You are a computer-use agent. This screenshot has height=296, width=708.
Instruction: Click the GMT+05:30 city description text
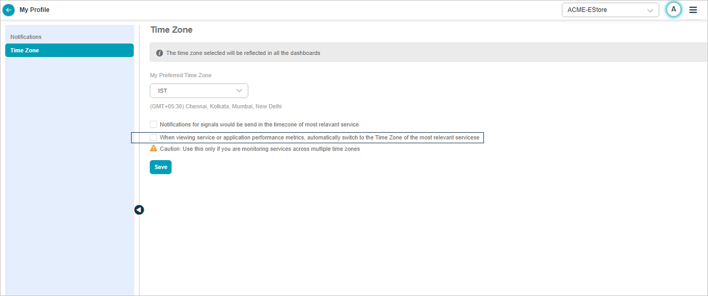pyautogui.click(x=216, y=106)
